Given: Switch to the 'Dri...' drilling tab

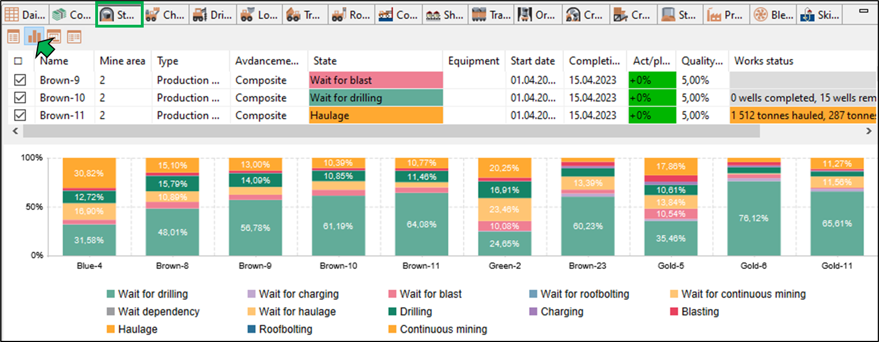Looking at the screenshot, I should click(x=212, y=15).
